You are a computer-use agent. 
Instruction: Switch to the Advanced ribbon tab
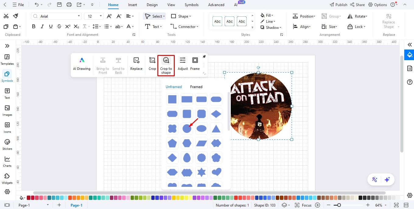[x=216, y=5]
